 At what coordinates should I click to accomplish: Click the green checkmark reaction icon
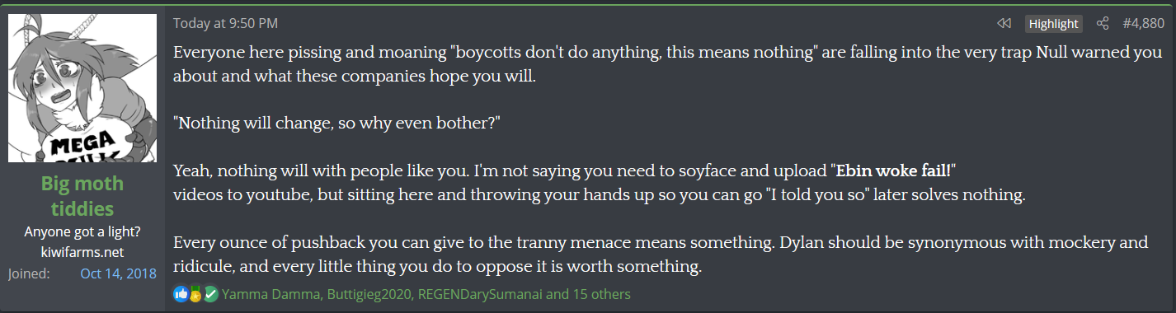click(210, 294)
